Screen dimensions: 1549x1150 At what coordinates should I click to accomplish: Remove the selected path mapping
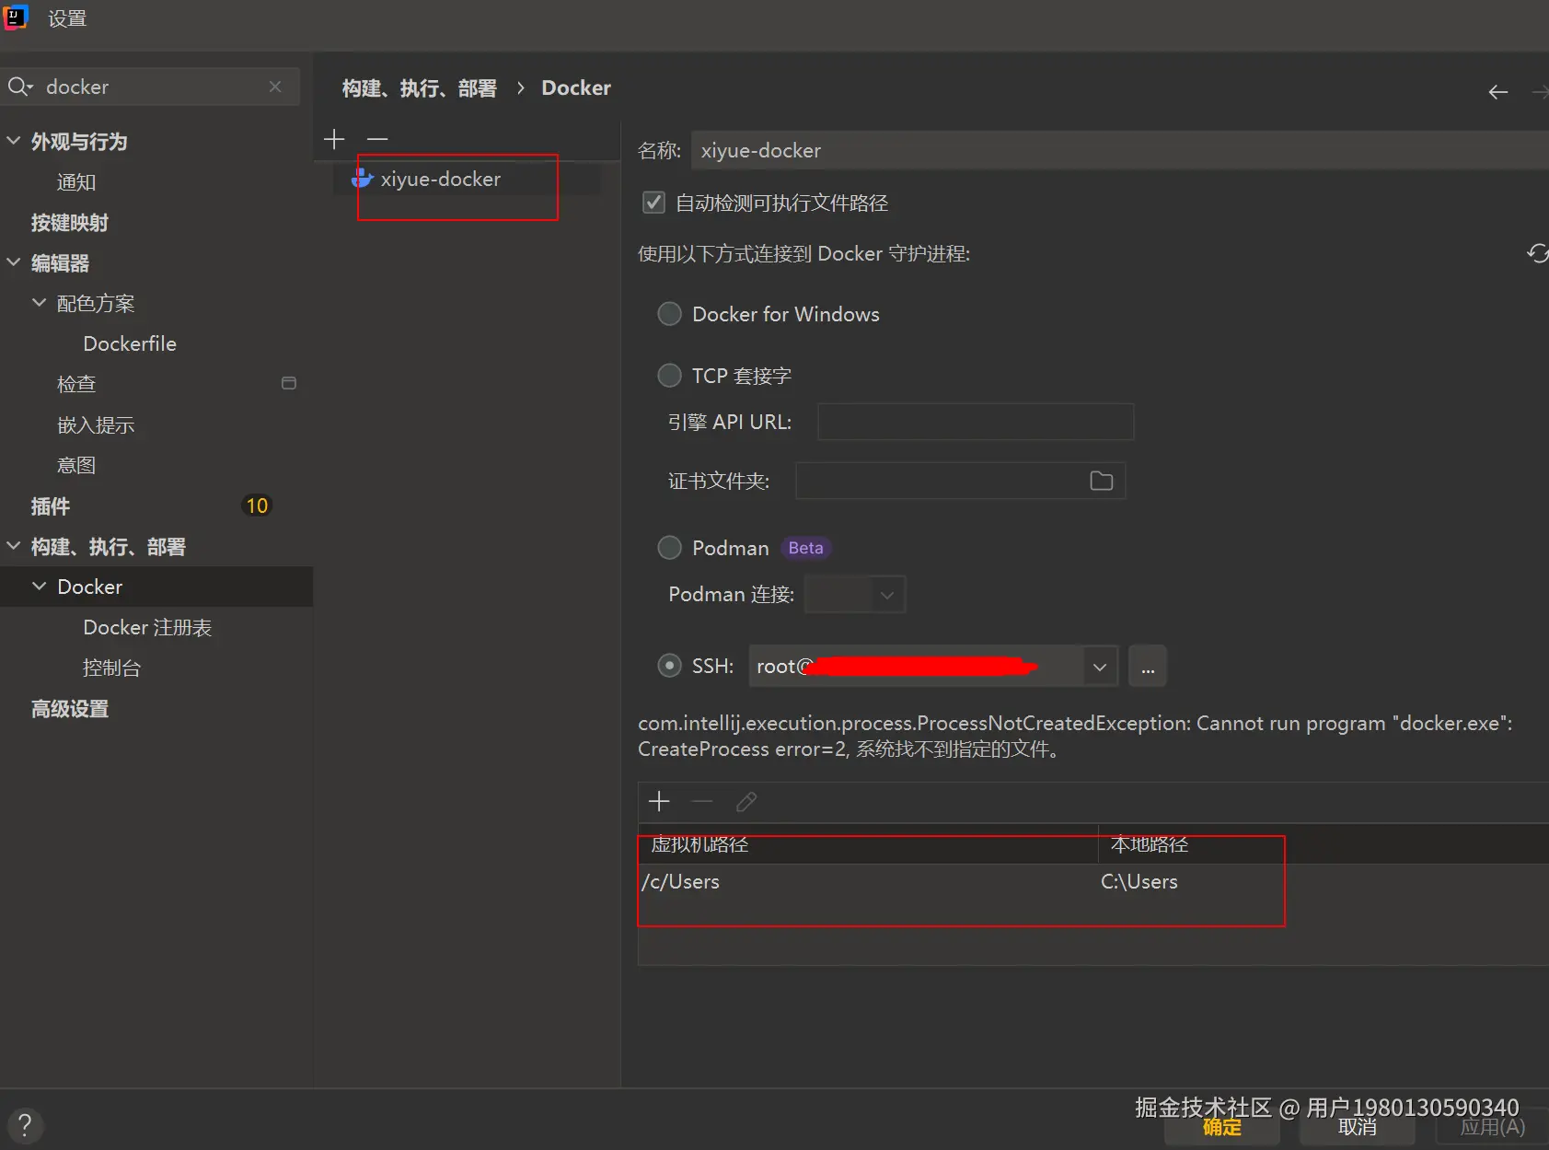(x=702, y=801)
